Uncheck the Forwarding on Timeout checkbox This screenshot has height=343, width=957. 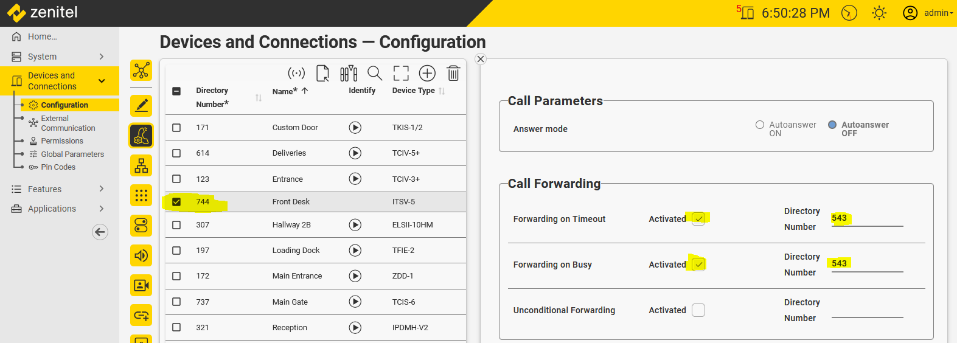(698, 219)
